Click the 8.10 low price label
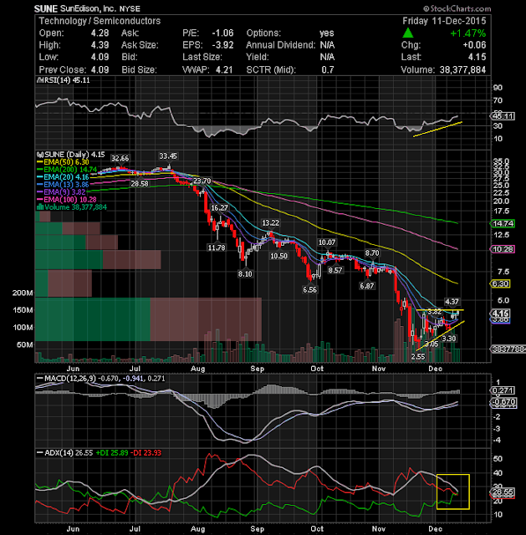Image resolution: width=526 pixels, height=535 pixels. [x=245, y=274]
